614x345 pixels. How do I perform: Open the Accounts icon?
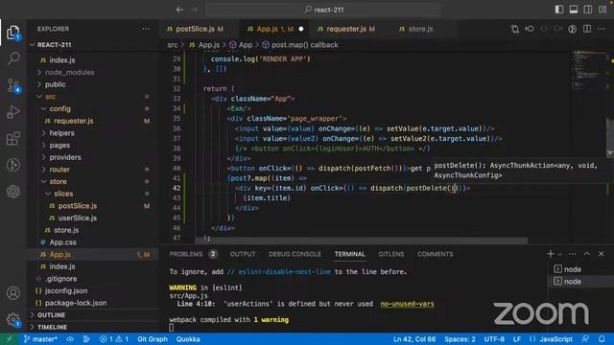pos(13,292)
